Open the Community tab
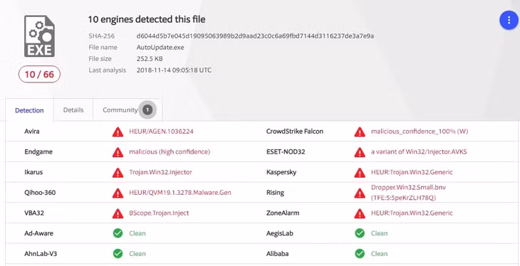Viewport: 520px width, 266px height. [x=128, y=110]
